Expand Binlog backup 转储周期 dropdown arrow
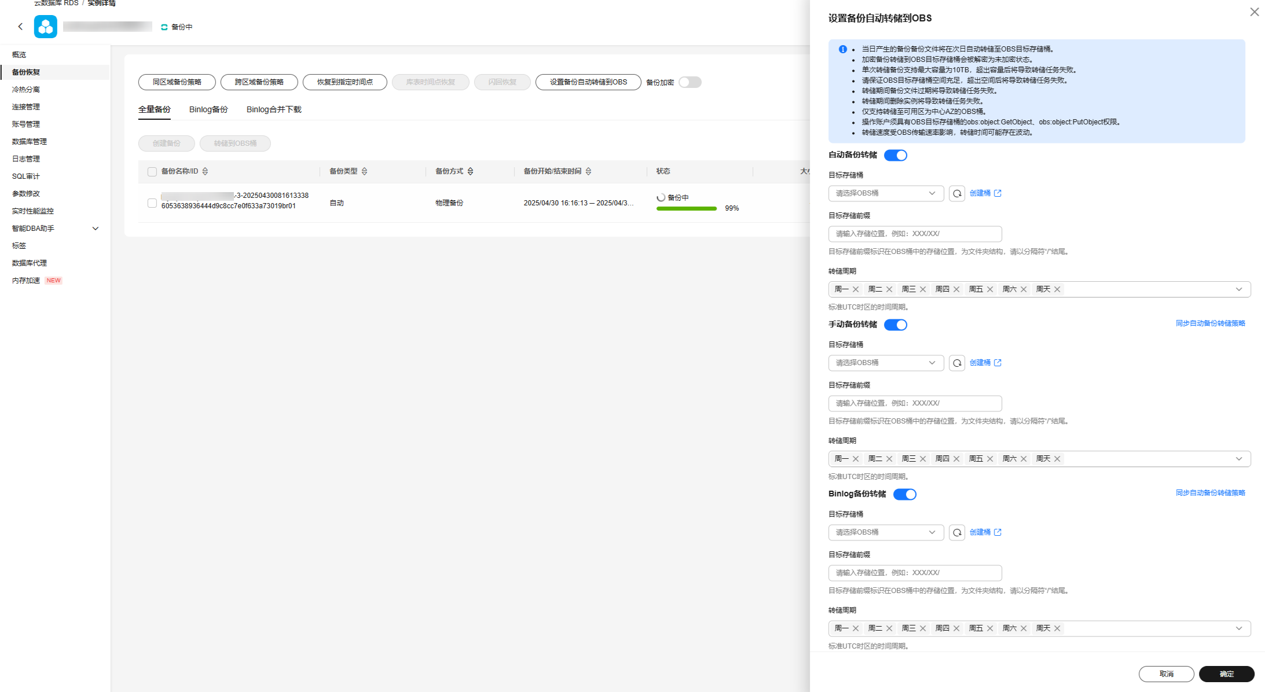Image resolution: width=1265 pixels, height=692 pixels. pyautogui.click(x=1239, y=628)
